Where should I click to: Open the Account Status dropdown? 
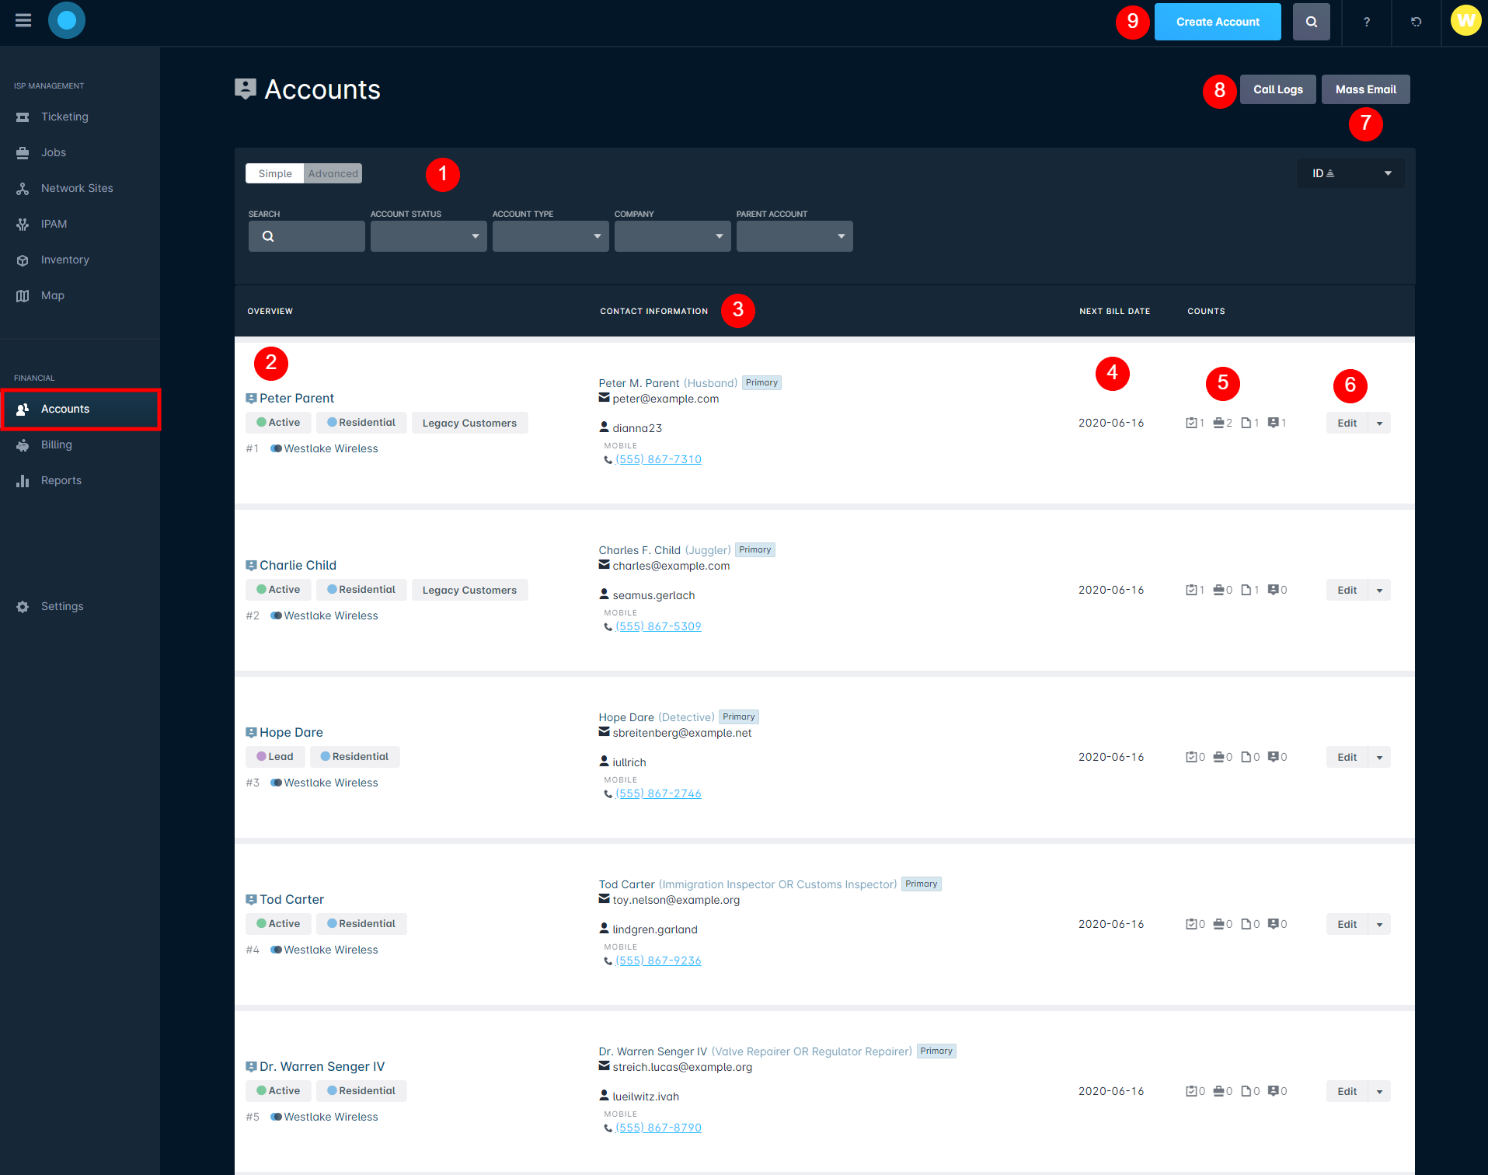[x=429, y=236]
